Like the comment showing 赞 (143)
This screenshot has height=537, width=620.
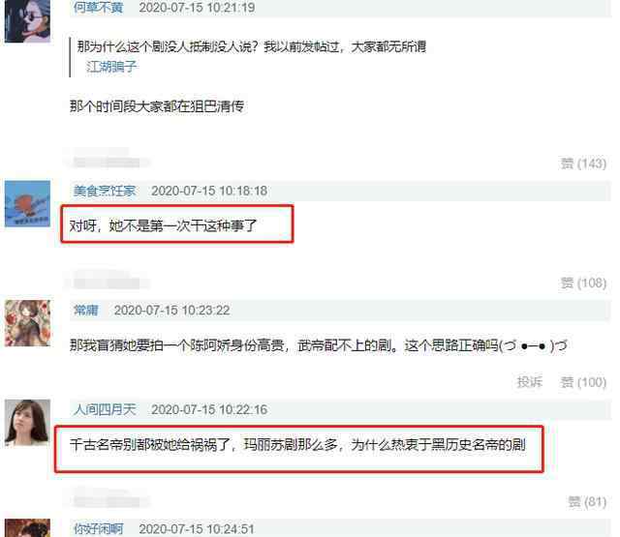583,164
